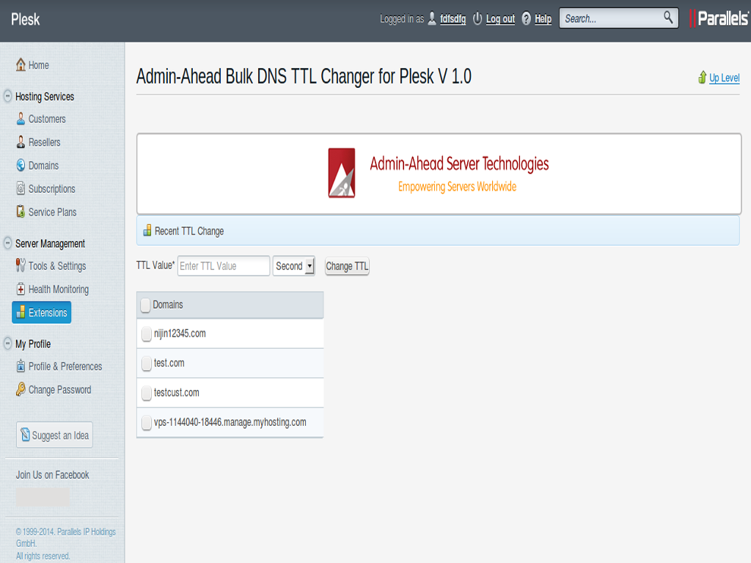The height and width of the screenshot is (563, 751).
Task: Check the vps-1144040-18446.manage.myhosting.com checkbox
Action: [147, 422]
